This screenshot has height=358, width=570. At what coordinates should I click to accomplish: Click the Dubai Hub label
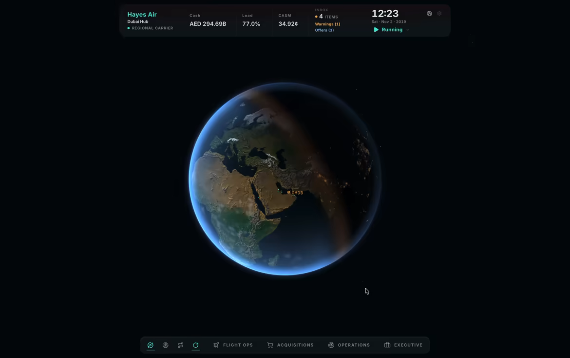point(138,21)
